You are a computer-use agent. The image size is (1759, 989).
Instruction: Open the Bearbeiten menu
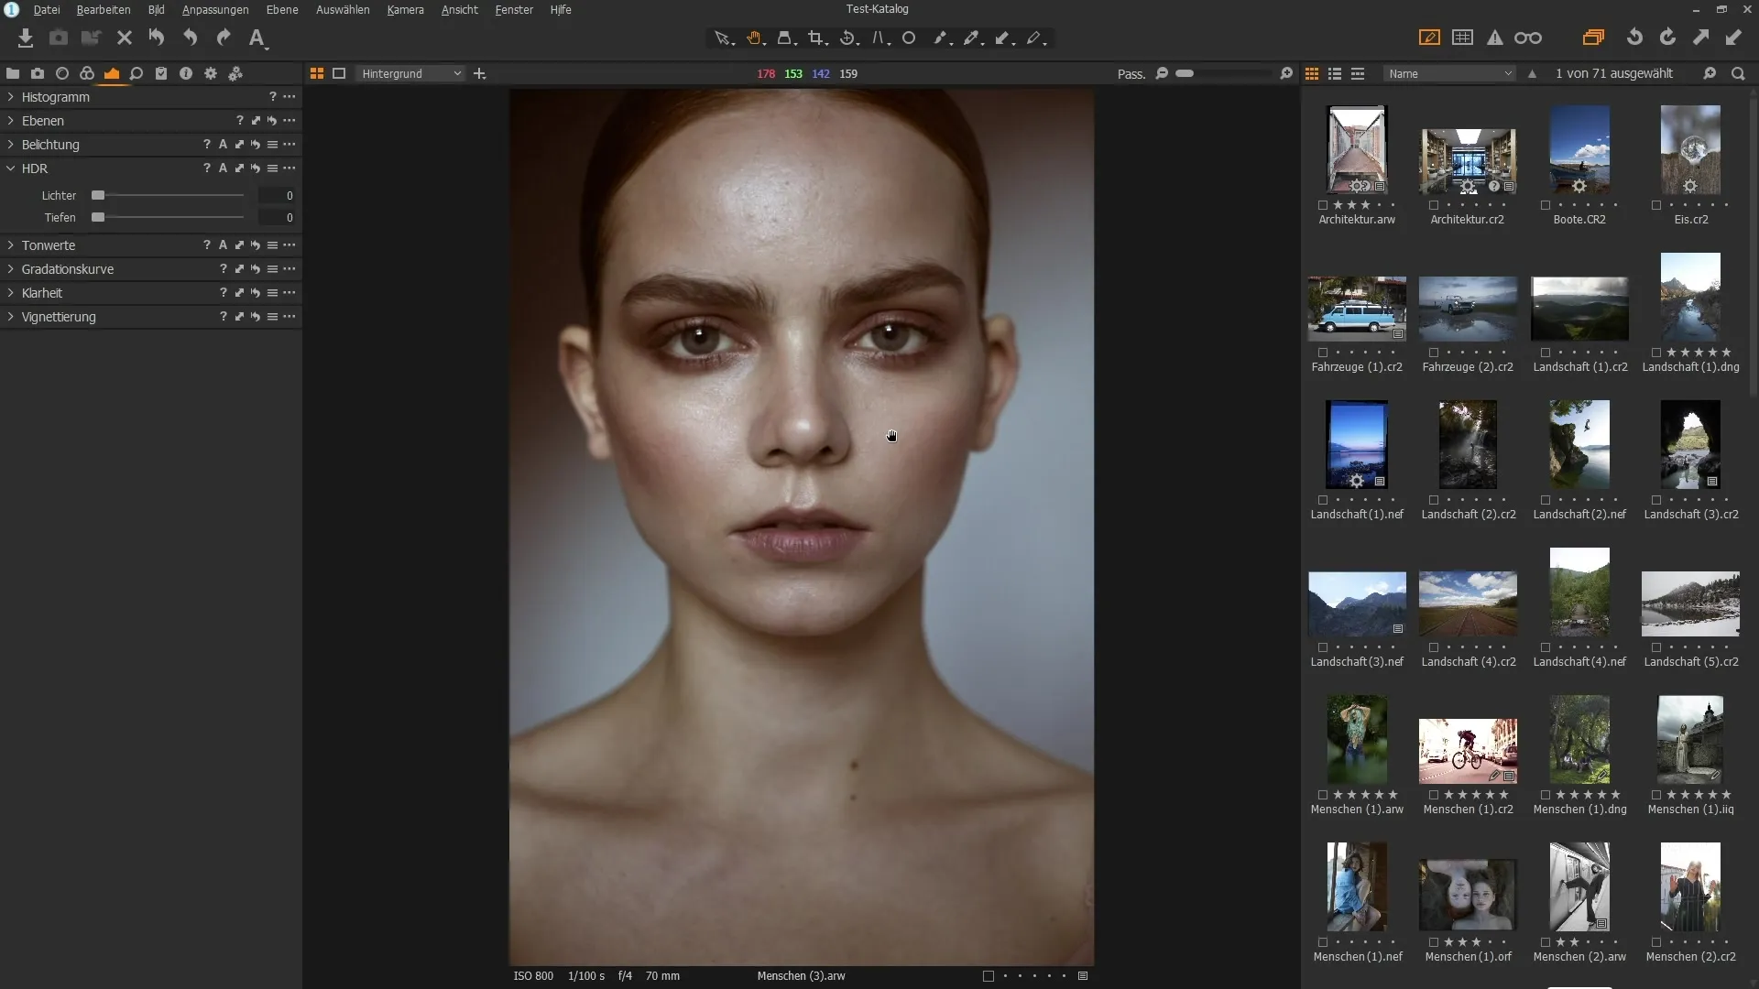point(103,9)
